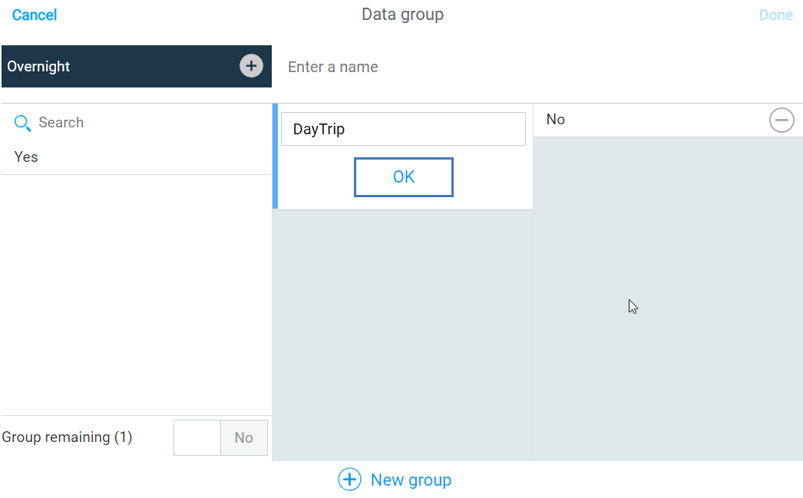Click the plus icon beside Overnight
This screenshot has height=498, width=803.
tap(251, 66)
